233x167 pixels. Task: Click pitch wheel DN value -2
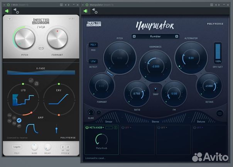click(68, 147)
